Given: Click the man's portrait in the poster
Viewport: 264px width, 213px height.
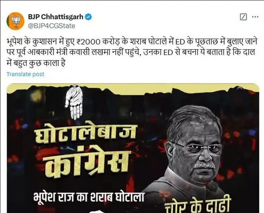Looking at the screenshot, I should coord(190,152).
